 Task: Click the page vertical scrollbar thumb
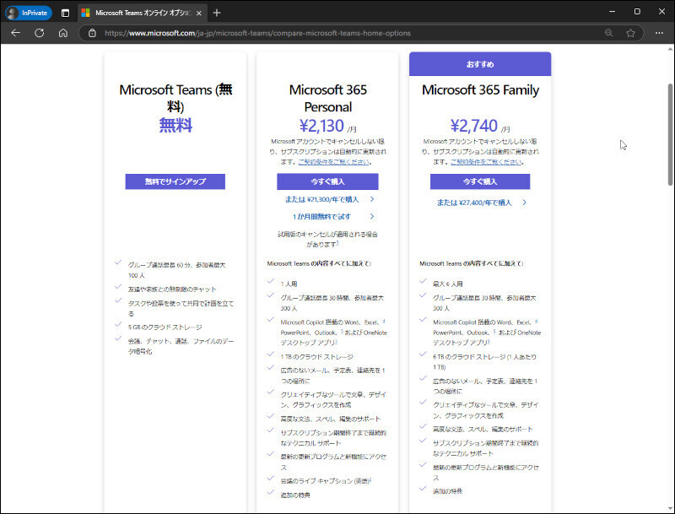(x=670, y=134)
